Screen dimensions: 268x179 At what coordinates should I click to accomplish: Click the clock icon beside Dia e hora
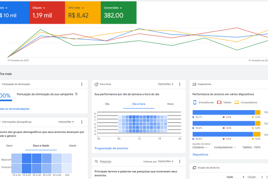point(96,84)
